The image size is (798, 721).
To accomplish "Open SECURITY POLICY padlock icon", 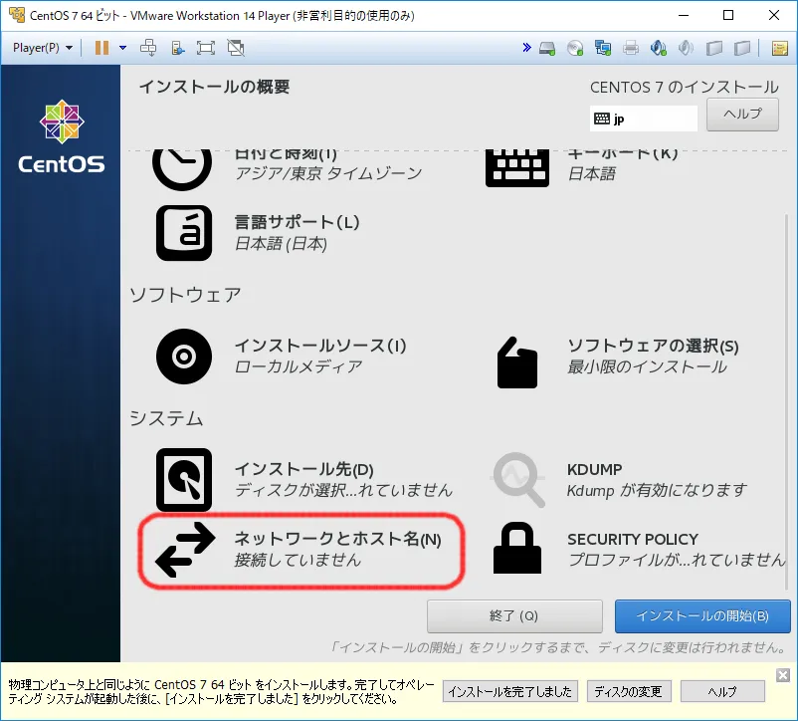I will pos(517,549).
